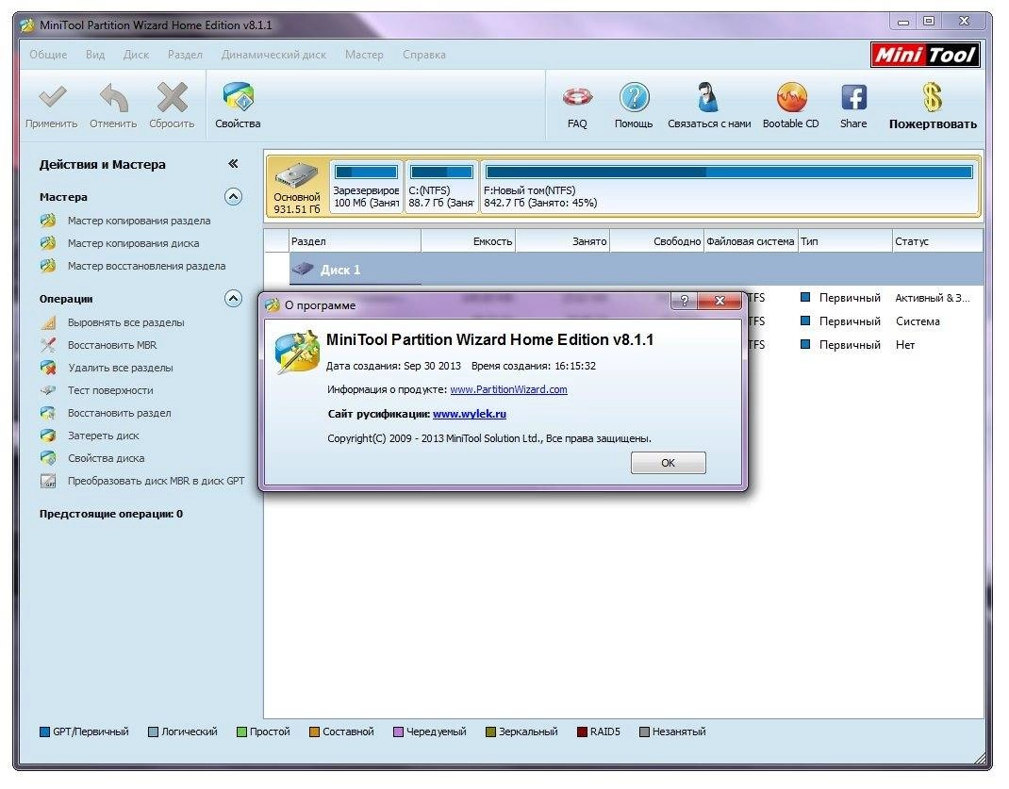Click the Сбросить discard X icon
The image size is (1009, 789).
point(172,98)
